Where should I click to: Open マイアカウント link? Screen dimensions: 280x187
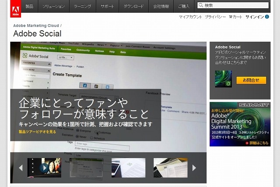tap(190, 17)
